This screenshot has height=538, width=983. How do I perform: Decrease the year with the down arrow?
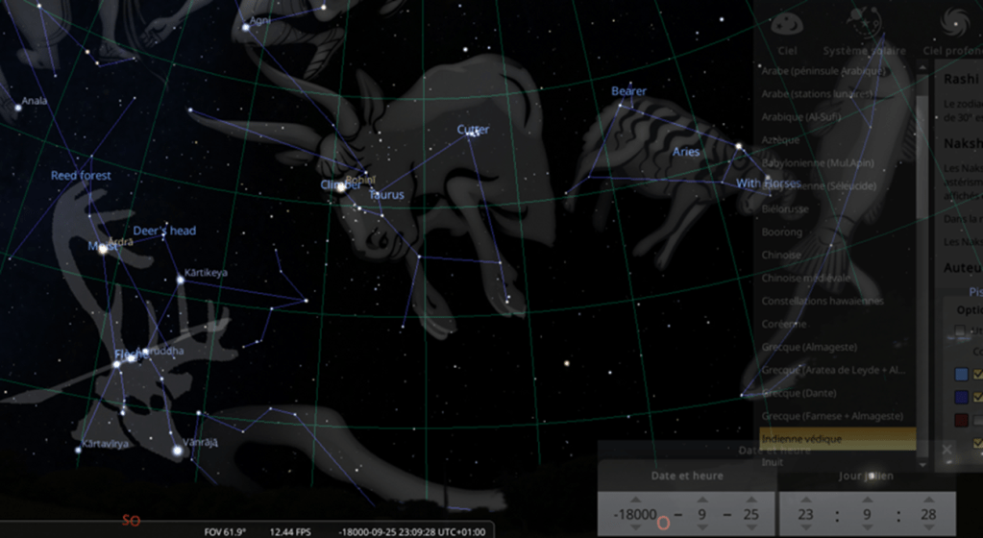pos(634,529)
